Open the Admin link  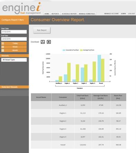123,14
